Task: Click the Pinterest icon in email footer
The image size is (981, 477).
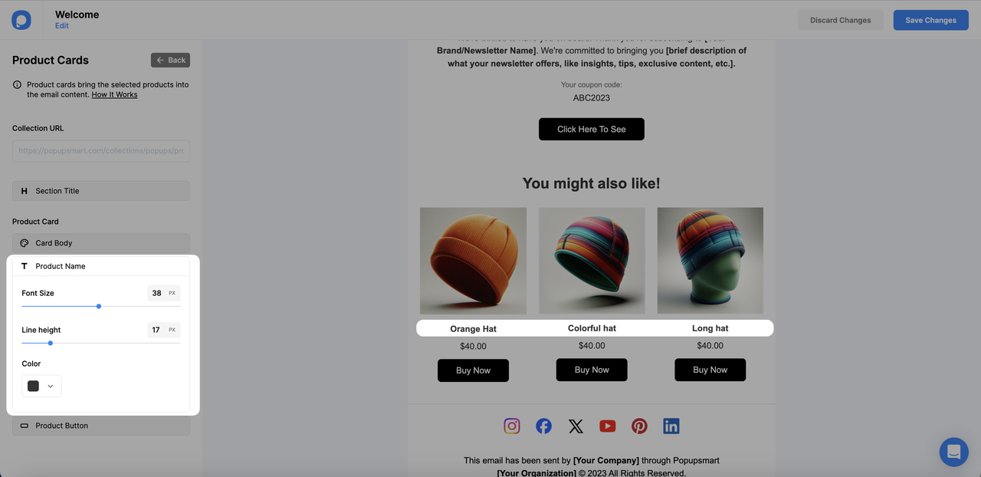Action: click(639, 426)
